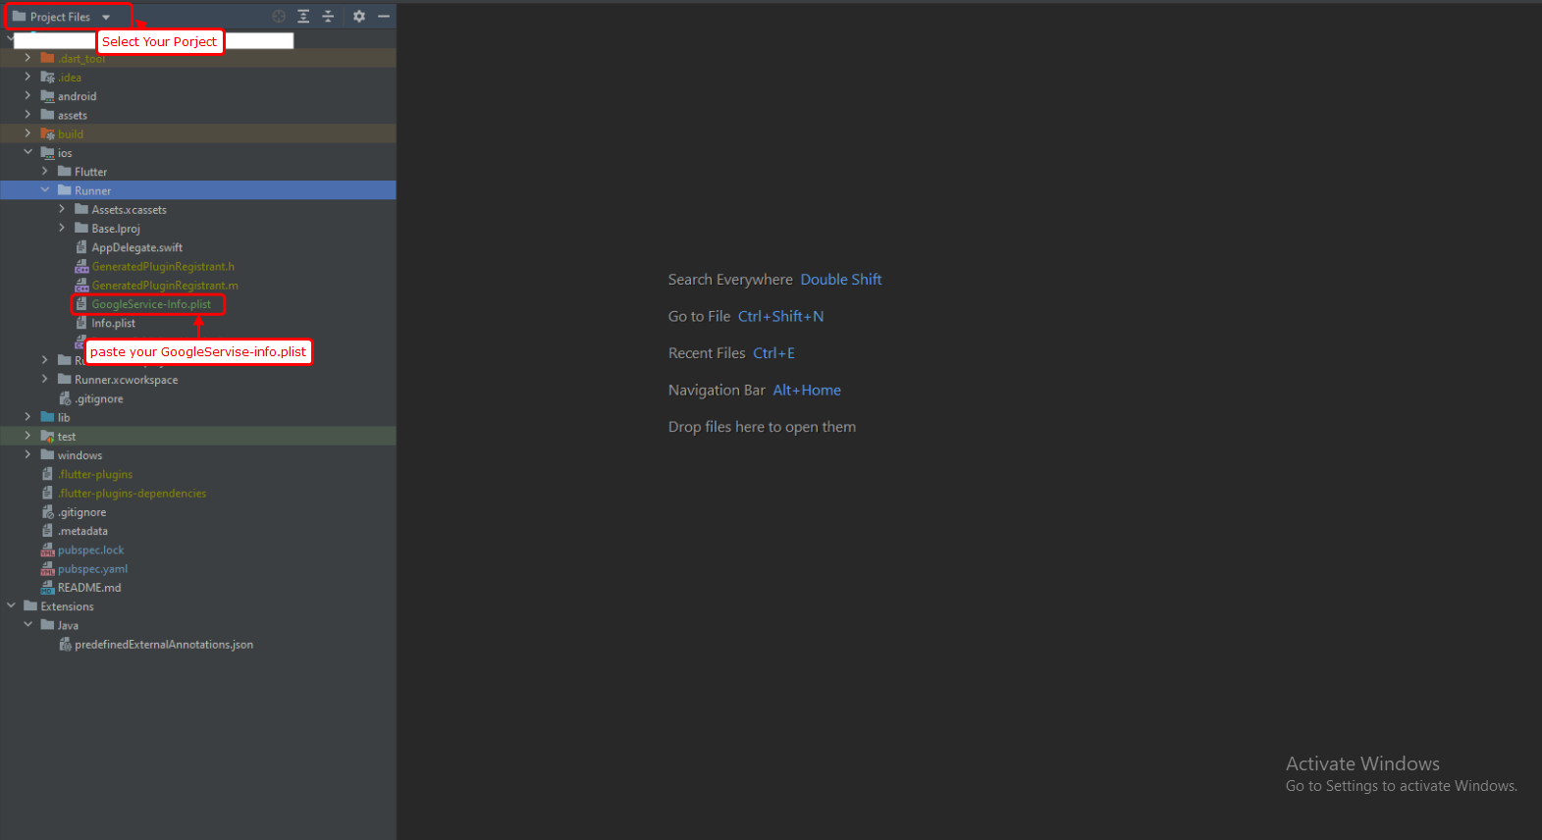Image resolution: width=1542 pixels, height=840 pixels.
Task: Click the Select Opened File target icon
Action: point(279,17)
